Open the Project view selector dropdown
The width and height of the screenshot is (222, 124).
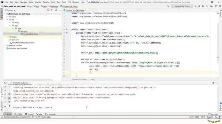(x=10, y=10)
